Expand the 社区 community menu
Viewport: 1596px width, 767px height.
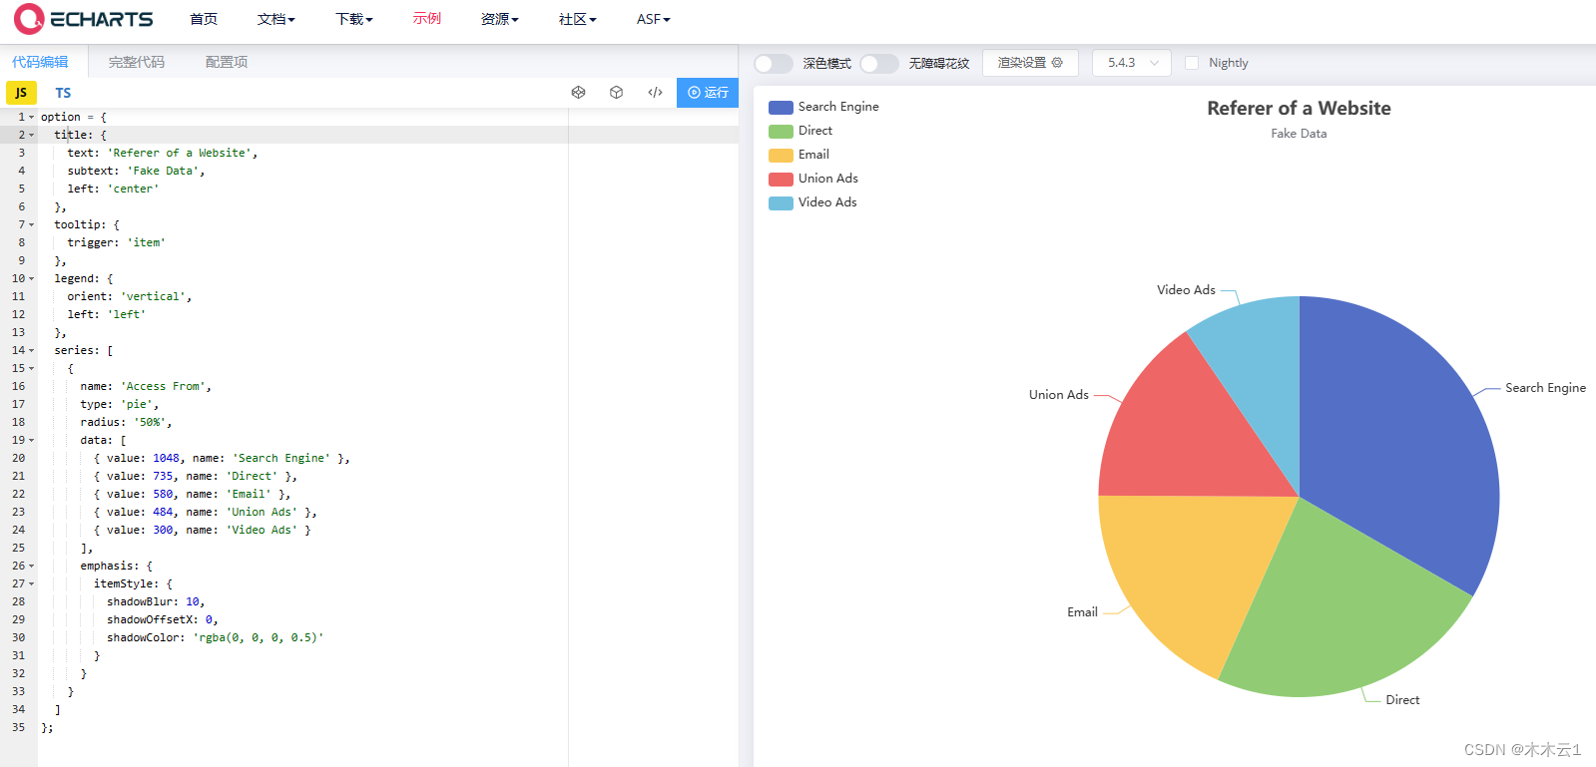tap(577, 19)
